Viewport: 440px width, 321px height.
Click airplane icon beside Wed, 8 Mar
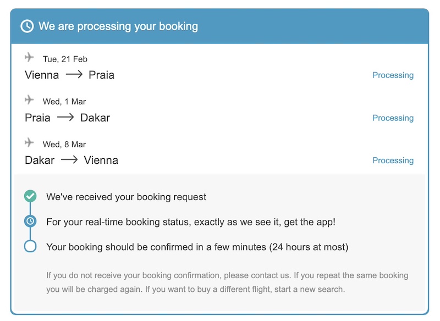click(30, 142)
